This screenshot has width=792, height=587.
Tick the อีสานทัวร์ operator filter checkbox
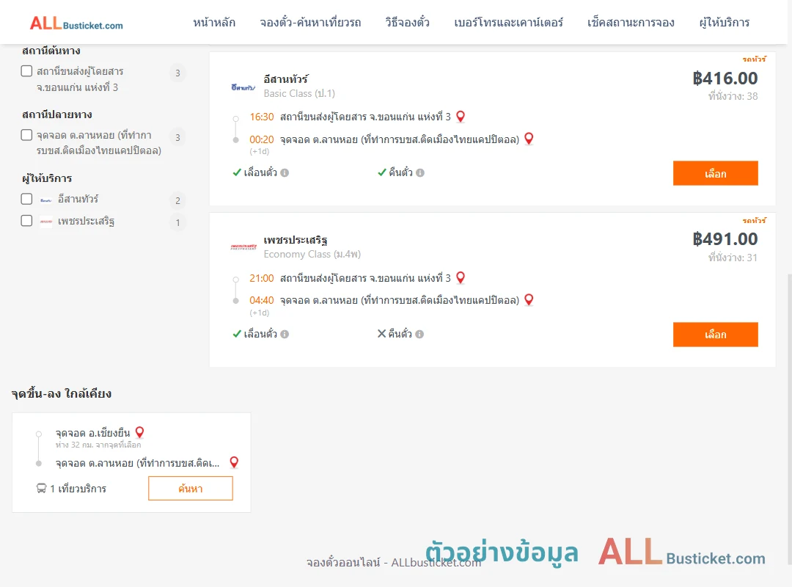click(27, 199)
